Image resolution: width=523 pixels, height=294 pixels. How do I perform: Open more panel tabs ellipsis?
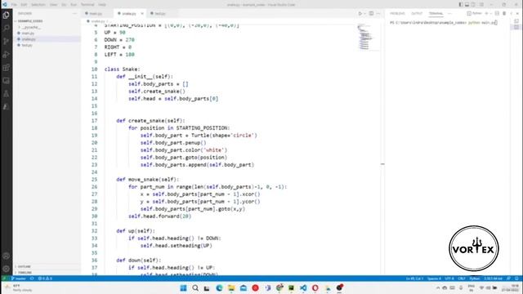coord(449,14)
